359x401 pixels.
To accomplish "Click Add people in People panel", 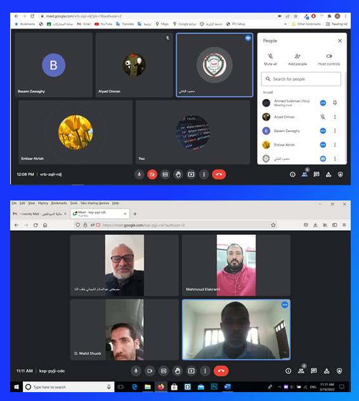I will (x=297, y=60).
